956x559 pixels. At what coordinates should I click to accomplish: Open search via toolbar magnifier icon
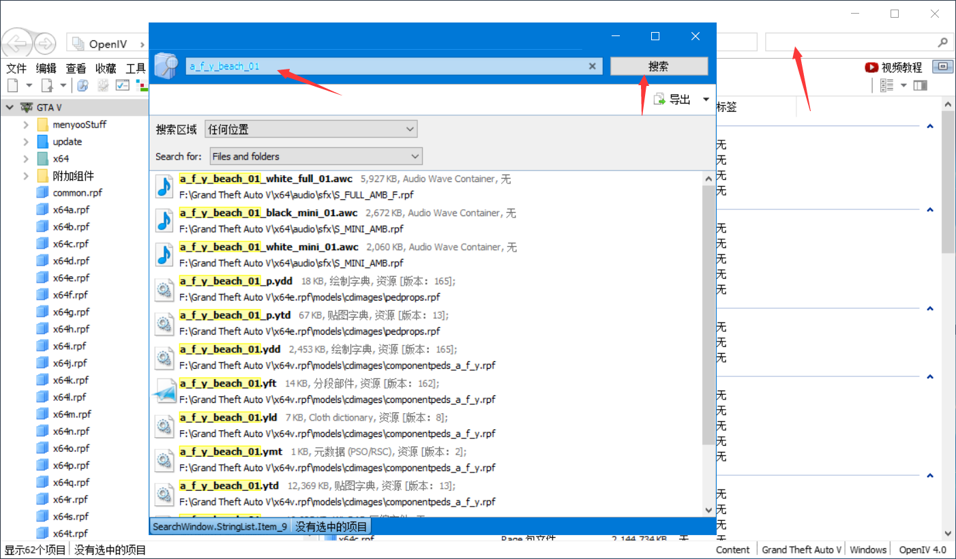pyautogui.click(x=83, y=85)
